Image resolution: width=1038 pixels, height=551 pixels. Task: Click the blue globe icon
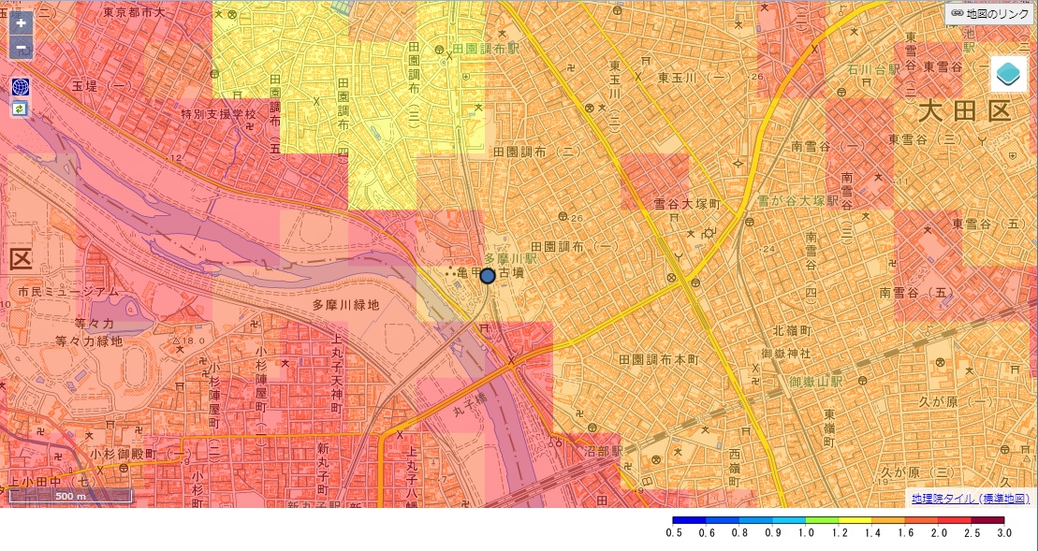coord(21,87)
